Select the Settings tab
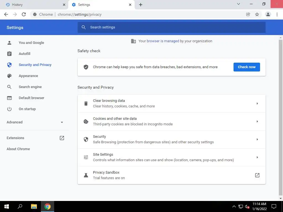The image size is (283, 212). [101, 5]
